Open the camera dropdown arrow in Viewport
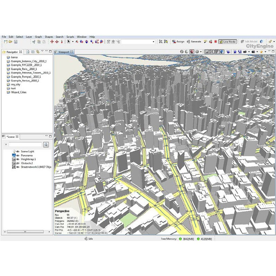This screenshot has width=276, height=276. (249, 52)
